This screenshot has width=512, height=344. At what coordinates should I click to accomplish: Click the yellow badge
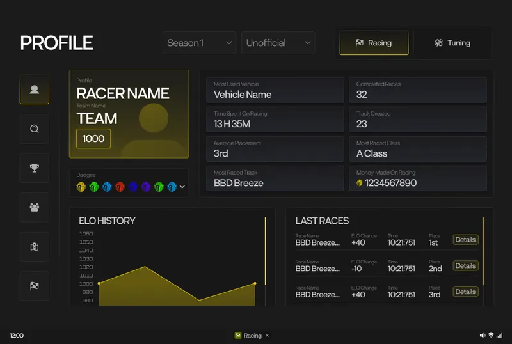[x=81, y=187]
